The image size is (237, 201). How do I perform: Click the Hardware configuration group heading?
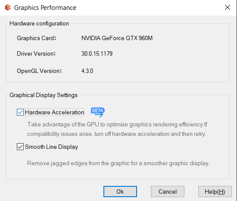[39, 24]
